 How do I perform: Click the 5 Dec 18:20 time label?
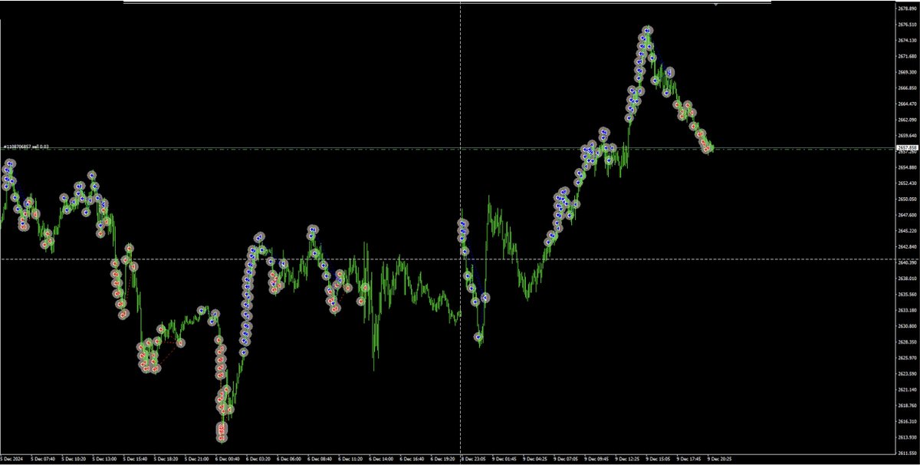coord(166,459)
